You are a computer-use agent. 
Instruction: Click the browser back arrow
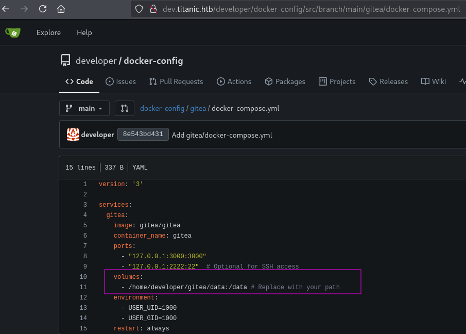pos(6,9)
